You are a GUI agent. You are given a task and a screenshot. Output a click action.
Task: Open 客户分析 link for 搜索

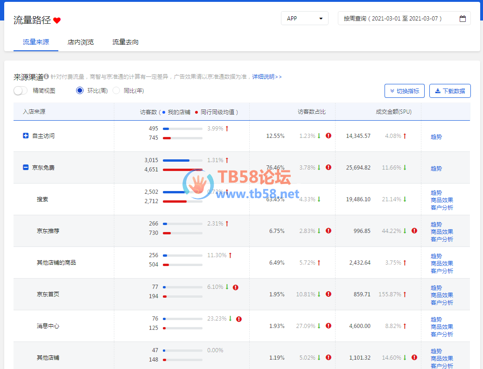[x=442, y=208]
